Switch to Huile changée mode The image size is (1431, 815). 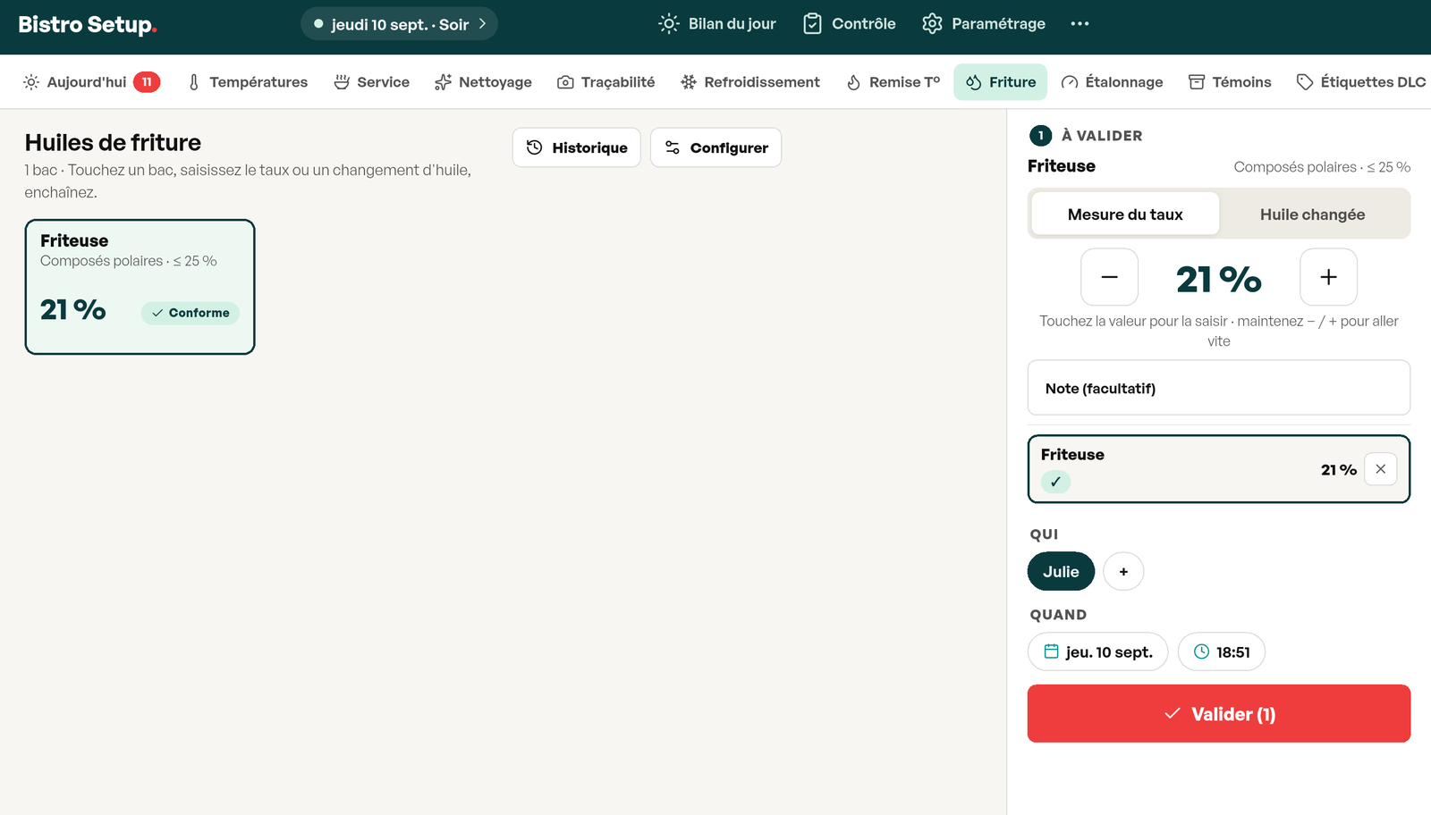(x=1312, y=214)
